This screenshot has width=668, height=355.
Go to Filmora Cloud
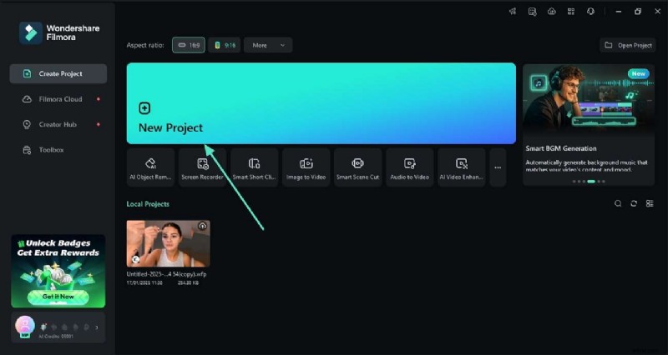(58, 99)
